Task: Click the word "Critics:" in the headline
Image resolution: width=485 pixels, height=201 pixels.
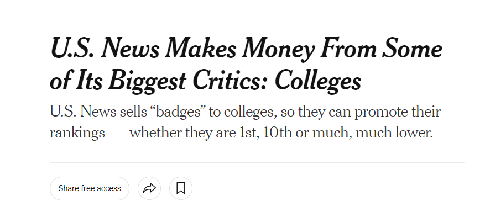Action: click(230, 81)
